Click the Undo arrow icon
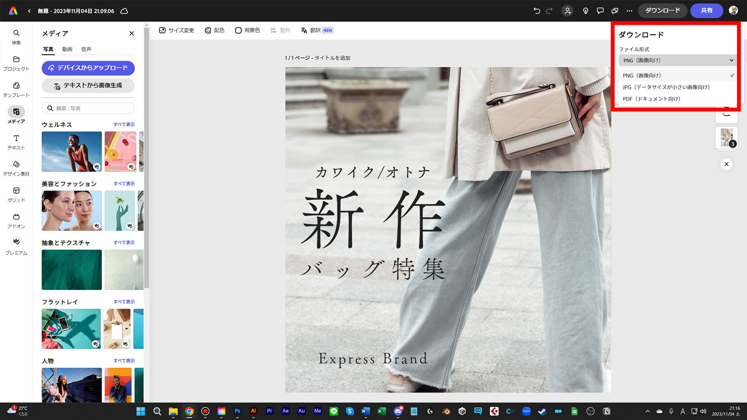This screenshot has width=747, height=420. [537, 11]
